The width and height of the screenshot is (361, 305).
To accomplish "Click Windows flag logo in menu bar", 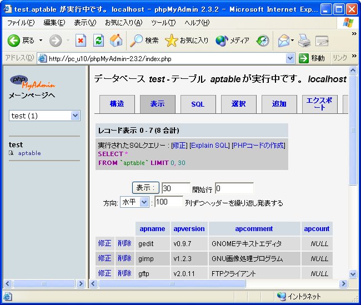I will click(348, 23).
